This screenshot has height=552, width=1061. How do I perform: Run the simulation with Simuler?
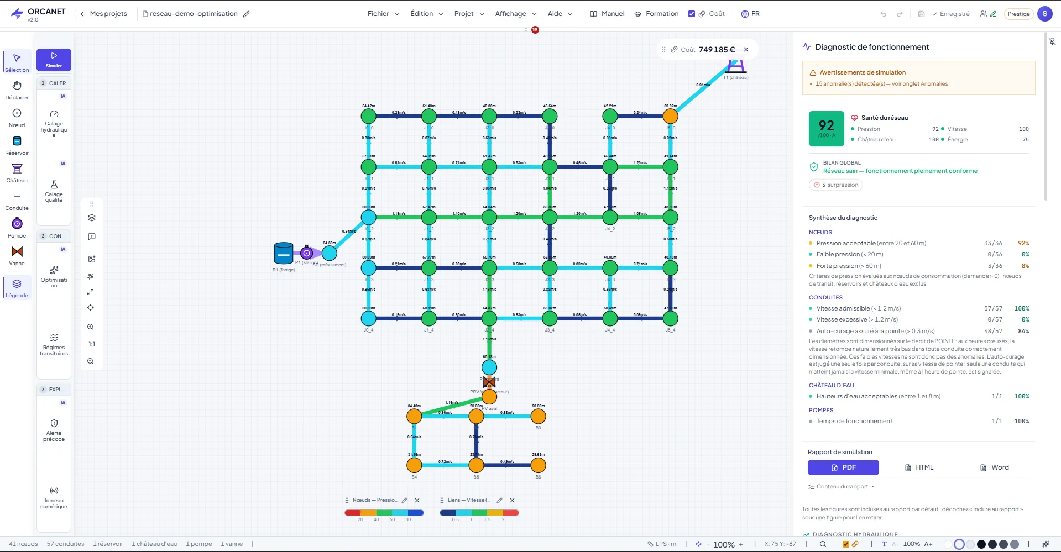point(54,60)
